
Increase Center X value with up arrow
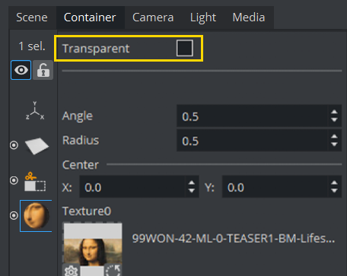192,183
